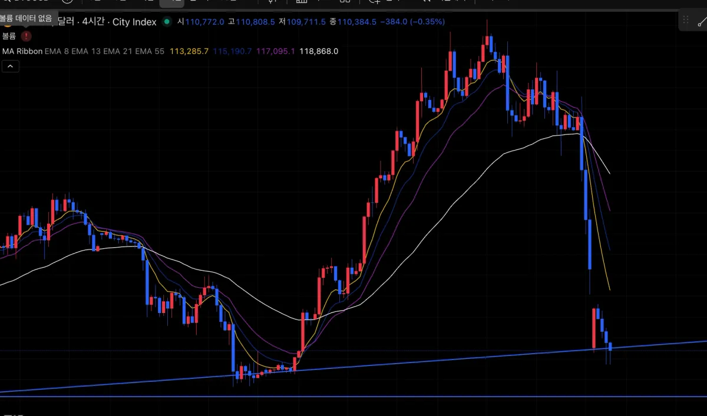Click the 볼륨 indicator label
Viewport: 707px width, 416px height.
[9, 36]
